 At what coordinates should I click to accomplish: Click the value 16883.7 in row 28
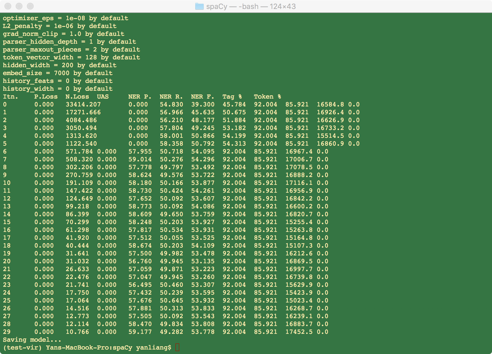click(299, 324)
